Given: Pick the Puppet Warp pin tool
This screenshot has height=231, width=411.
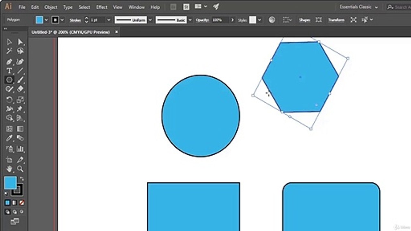Looking at the screenshot, I should tap(20, 109).
